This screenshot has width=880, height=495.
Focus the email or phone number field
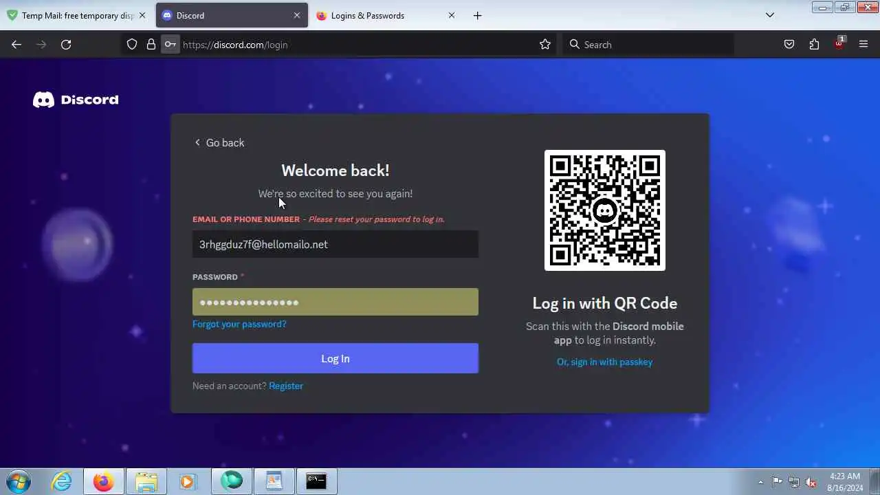click(335, 244)
